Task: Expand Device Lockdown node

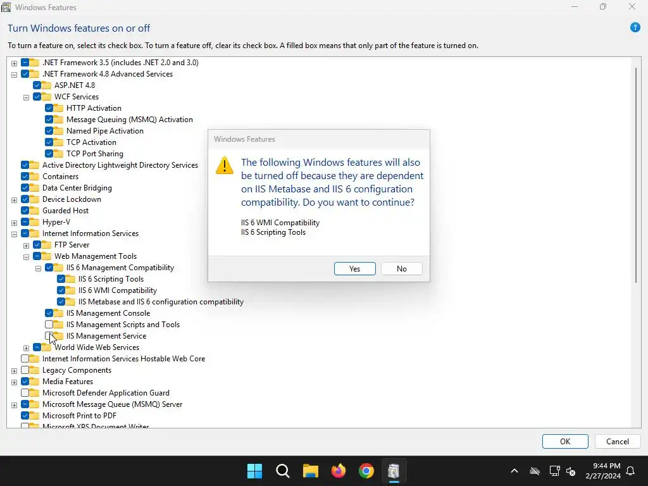Action: click(14, 200)
